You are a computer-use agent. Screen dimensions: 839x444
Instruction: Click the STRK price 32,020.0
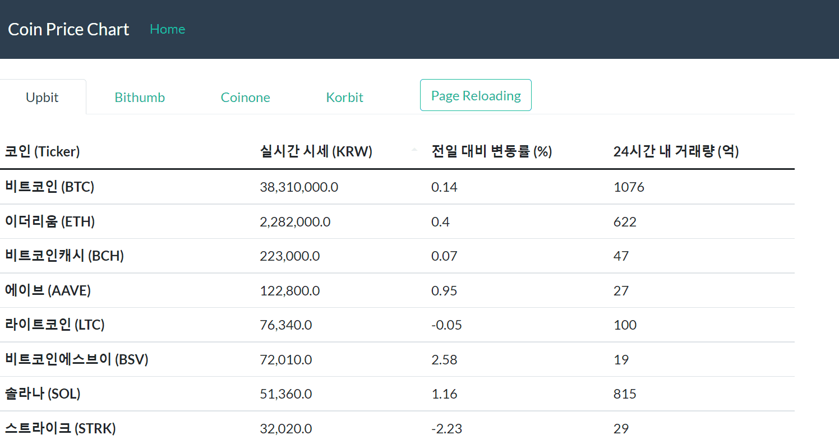286,429
